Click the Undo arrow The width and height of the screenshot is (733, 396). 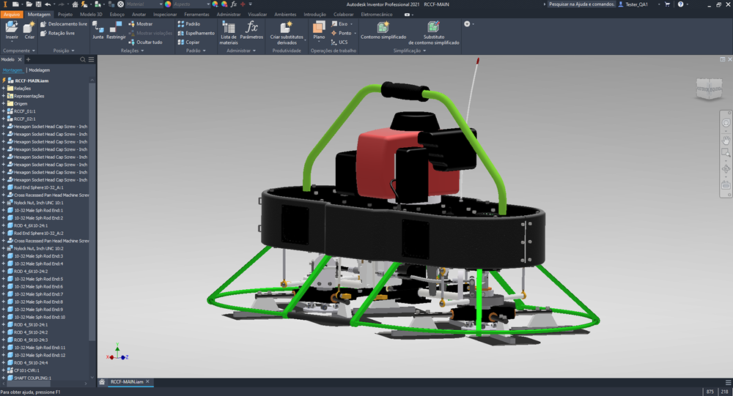coord(48,4)
